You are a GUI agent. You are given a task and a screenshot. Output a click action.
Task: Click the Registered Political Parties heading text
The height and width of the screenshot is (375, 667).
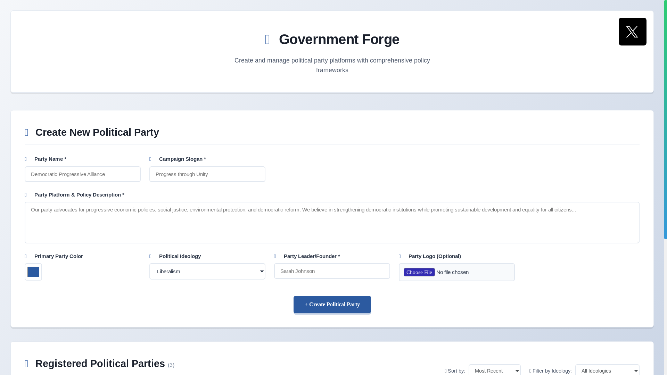click(100, 364)
